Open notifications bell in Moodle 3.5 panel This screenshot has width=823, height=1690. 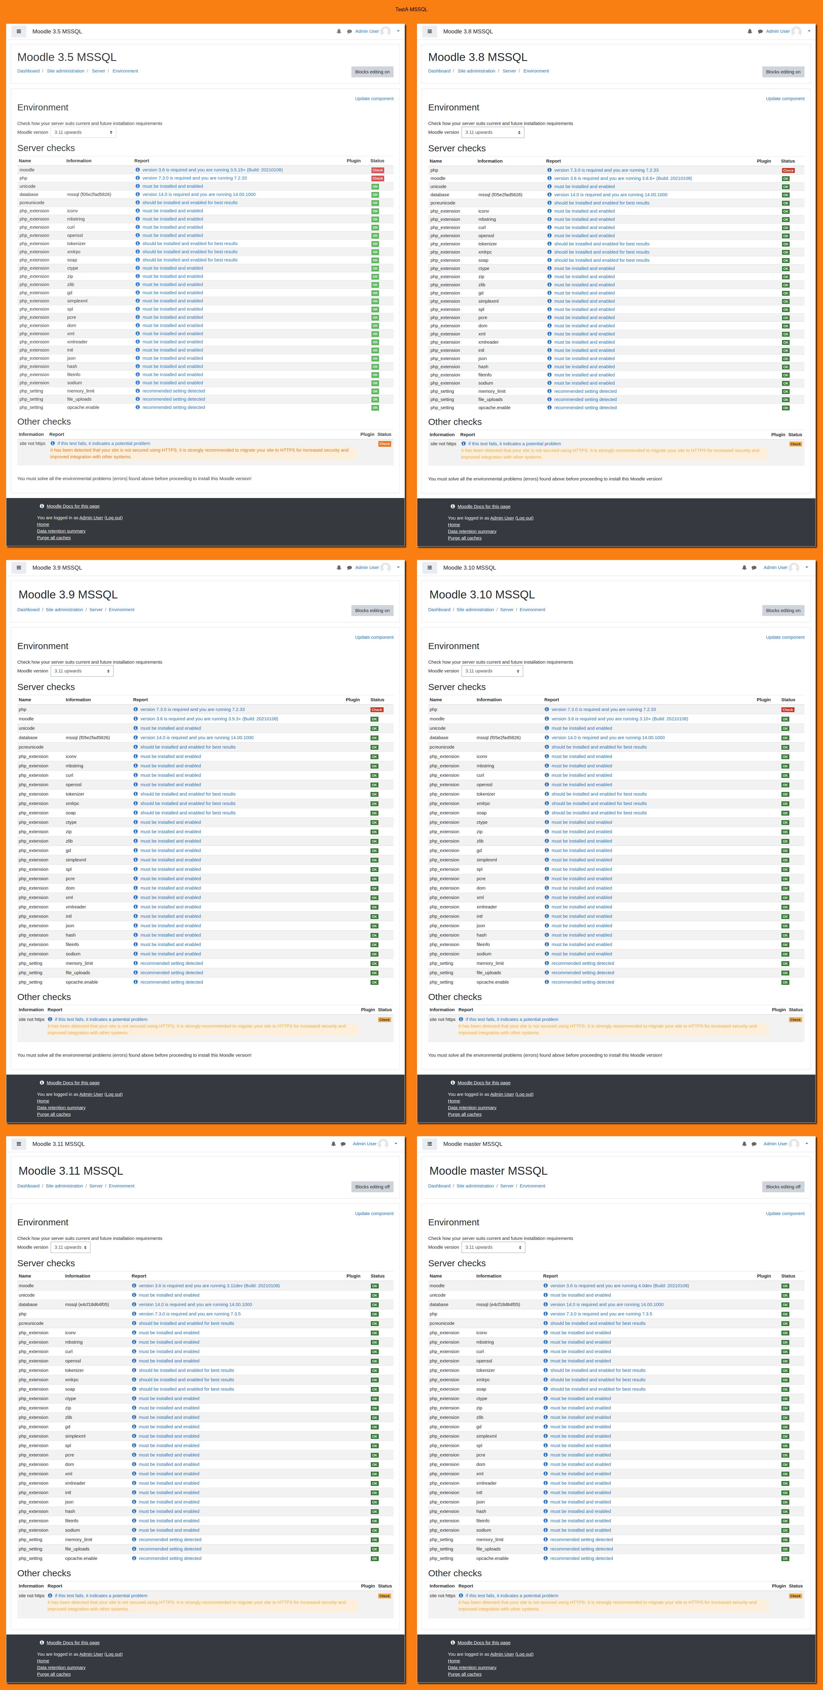339,32
